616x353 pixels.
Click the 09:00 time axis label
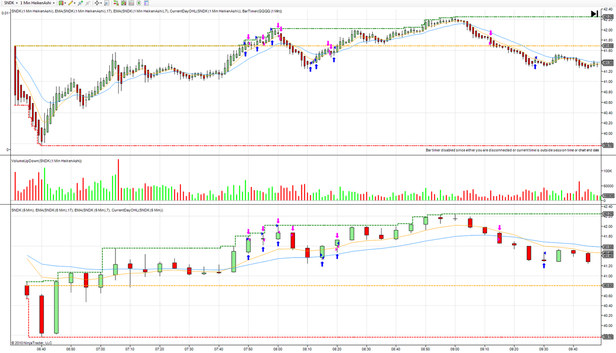(x=455, y=349)
